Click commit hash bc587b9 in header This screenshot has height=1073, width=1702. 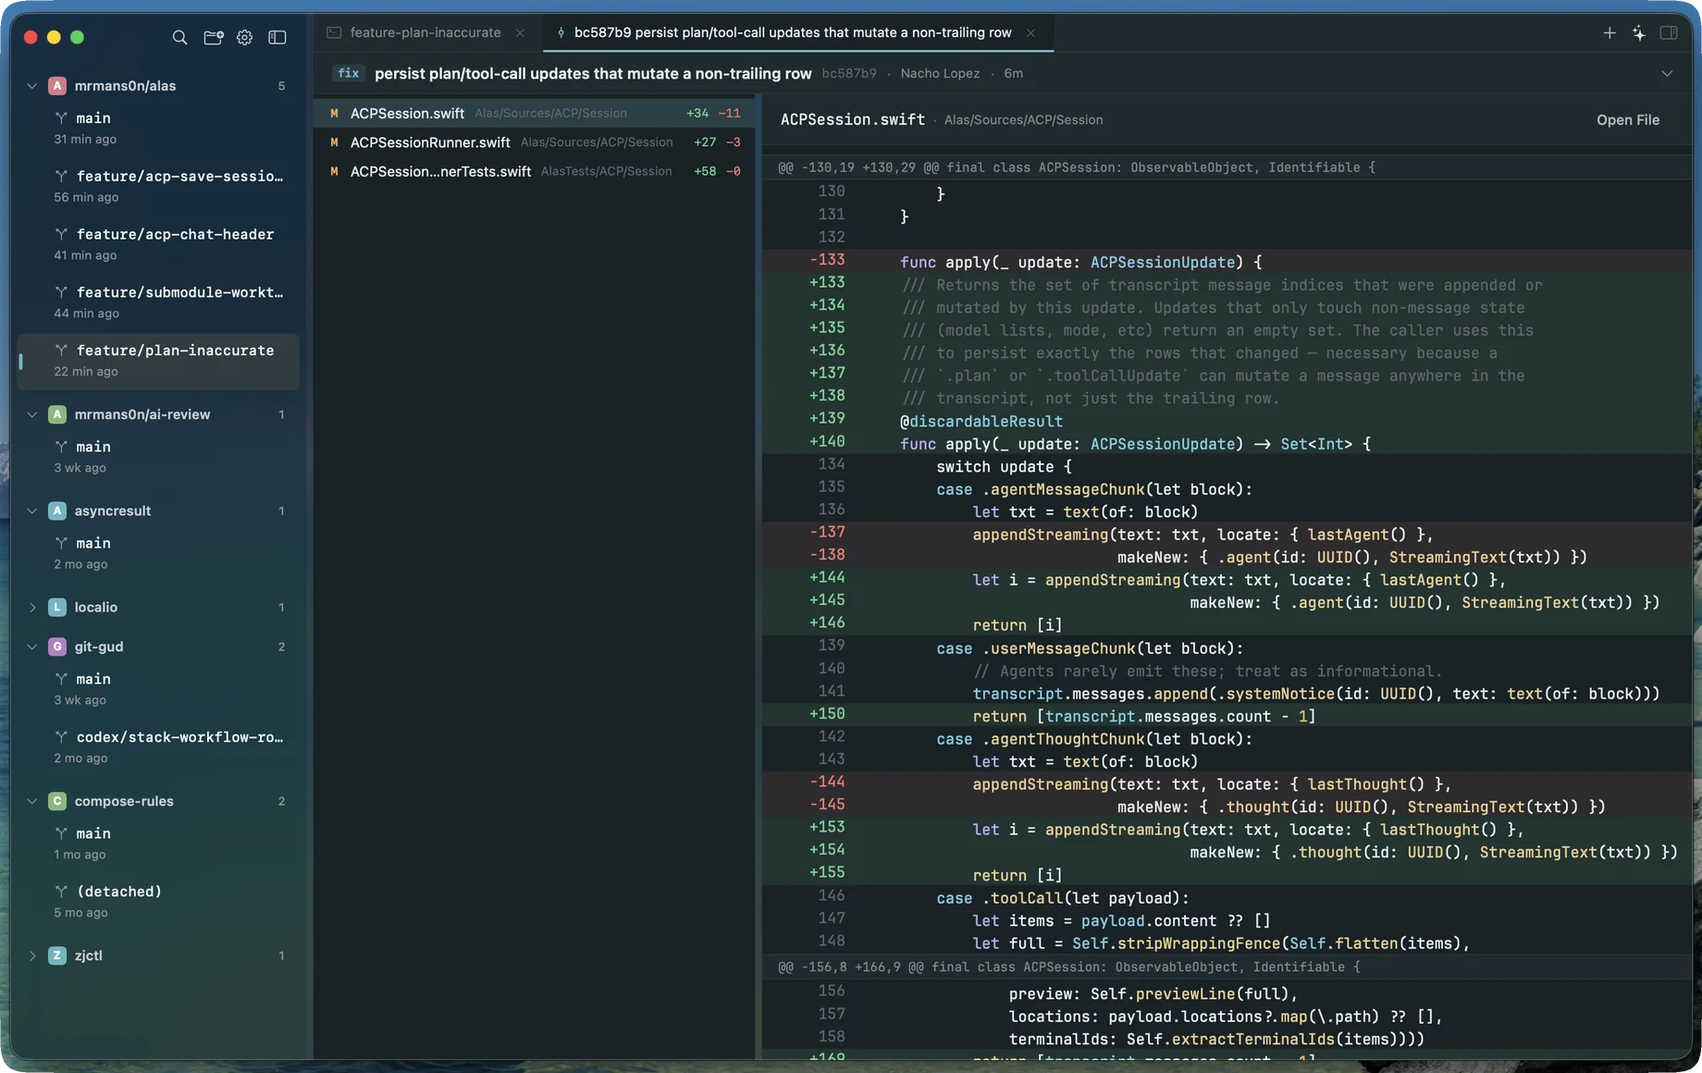click(849, 73)
